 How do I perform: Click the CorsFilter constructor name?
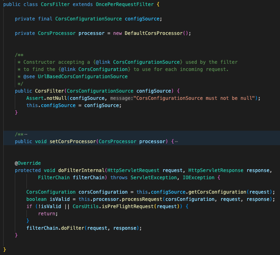(49, 91)
